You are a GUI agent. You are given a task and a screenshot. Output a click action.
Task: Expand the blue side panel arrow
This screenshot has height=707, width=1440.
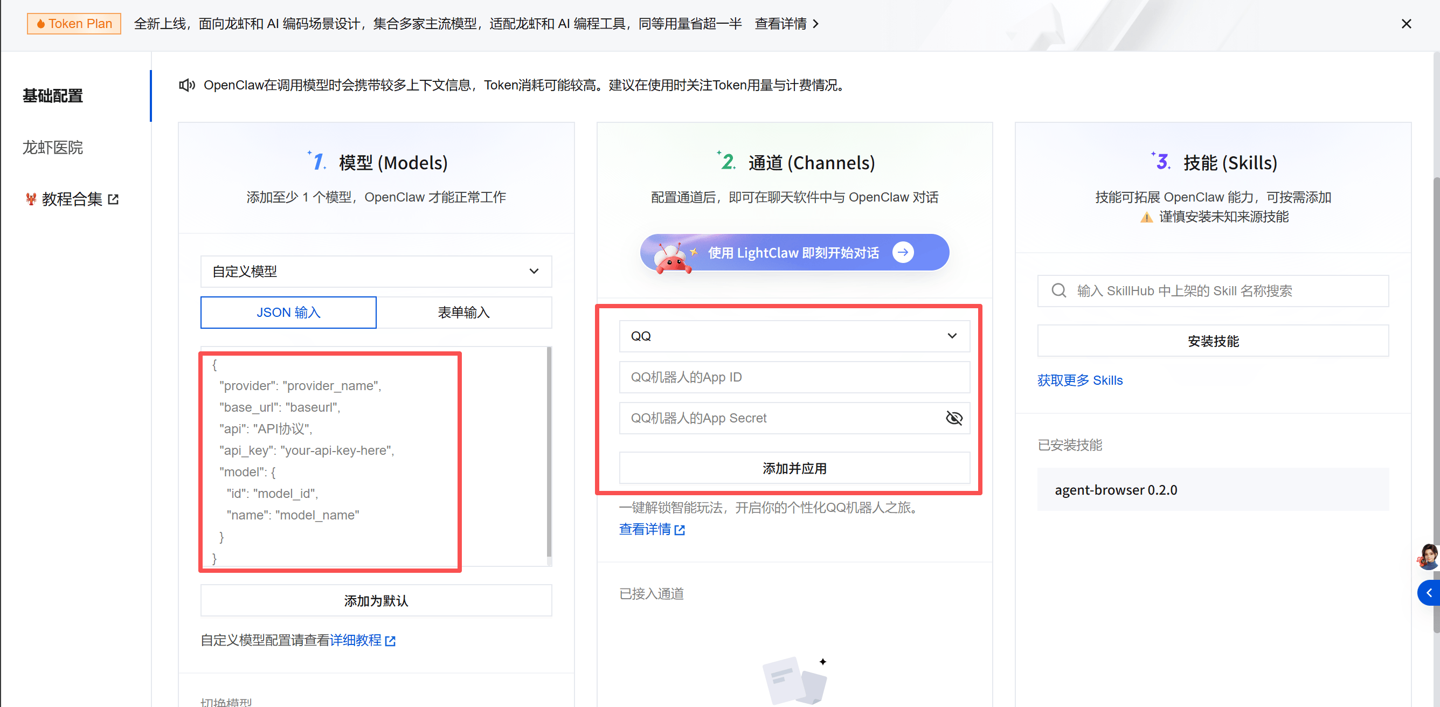point(1429,593)
